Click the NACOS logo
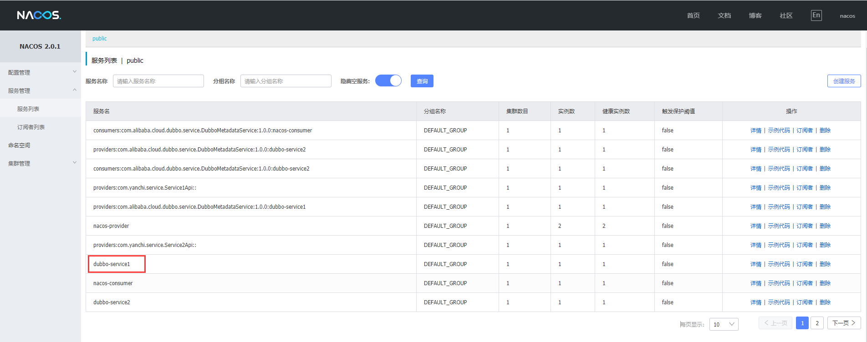This screenshot has height=342, width=867. pos(39,15)
